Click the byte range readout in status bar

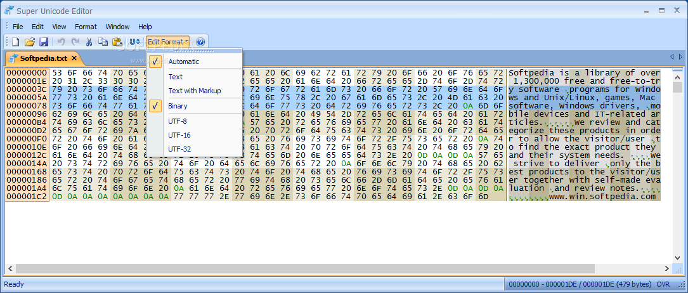click(x=580, y=284)
